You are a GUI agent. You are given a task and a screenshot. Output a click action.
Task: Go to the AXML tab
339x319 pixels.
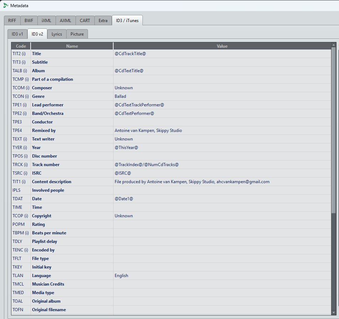click(x=66, y=20)
